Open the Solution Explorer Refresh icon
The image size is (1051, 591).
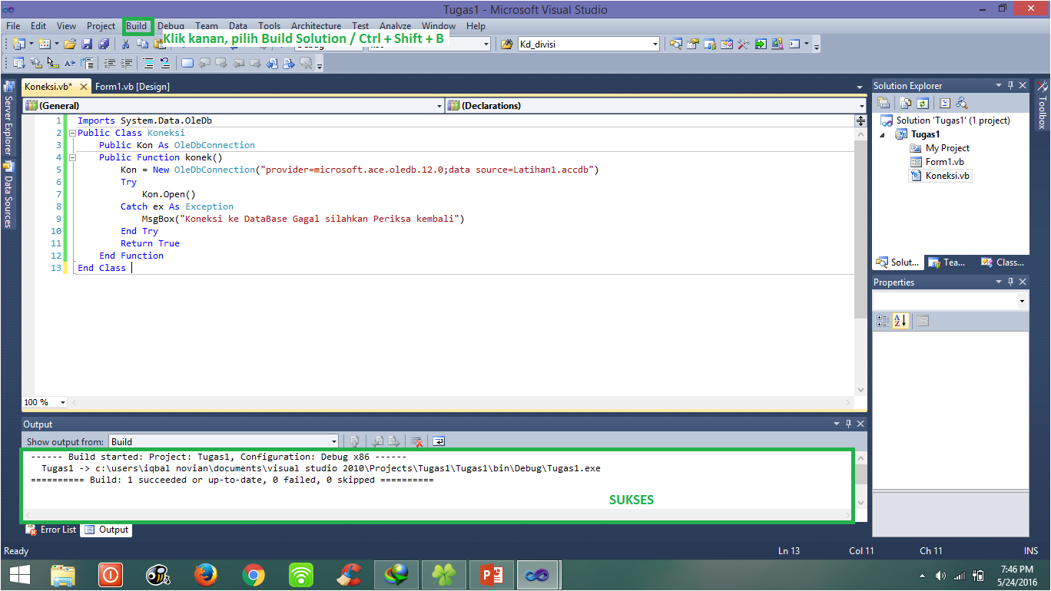[922, 102]
